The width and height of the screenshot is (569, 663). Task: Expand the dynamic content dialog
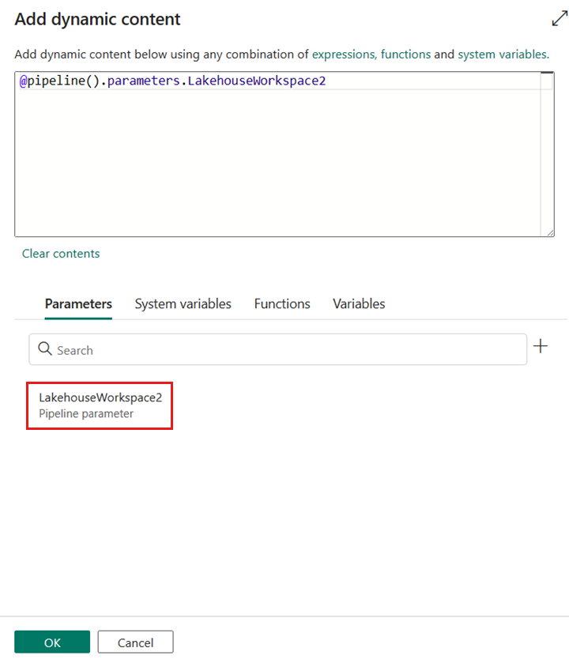coord(560,19)
